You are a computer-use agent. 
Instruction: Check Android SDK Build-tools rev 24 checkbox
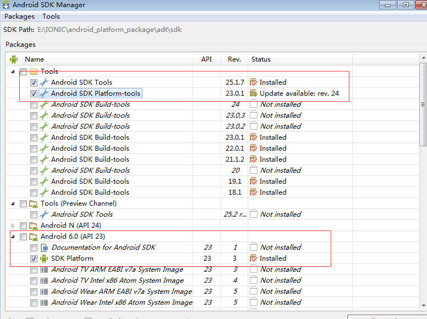pos(34,105)
